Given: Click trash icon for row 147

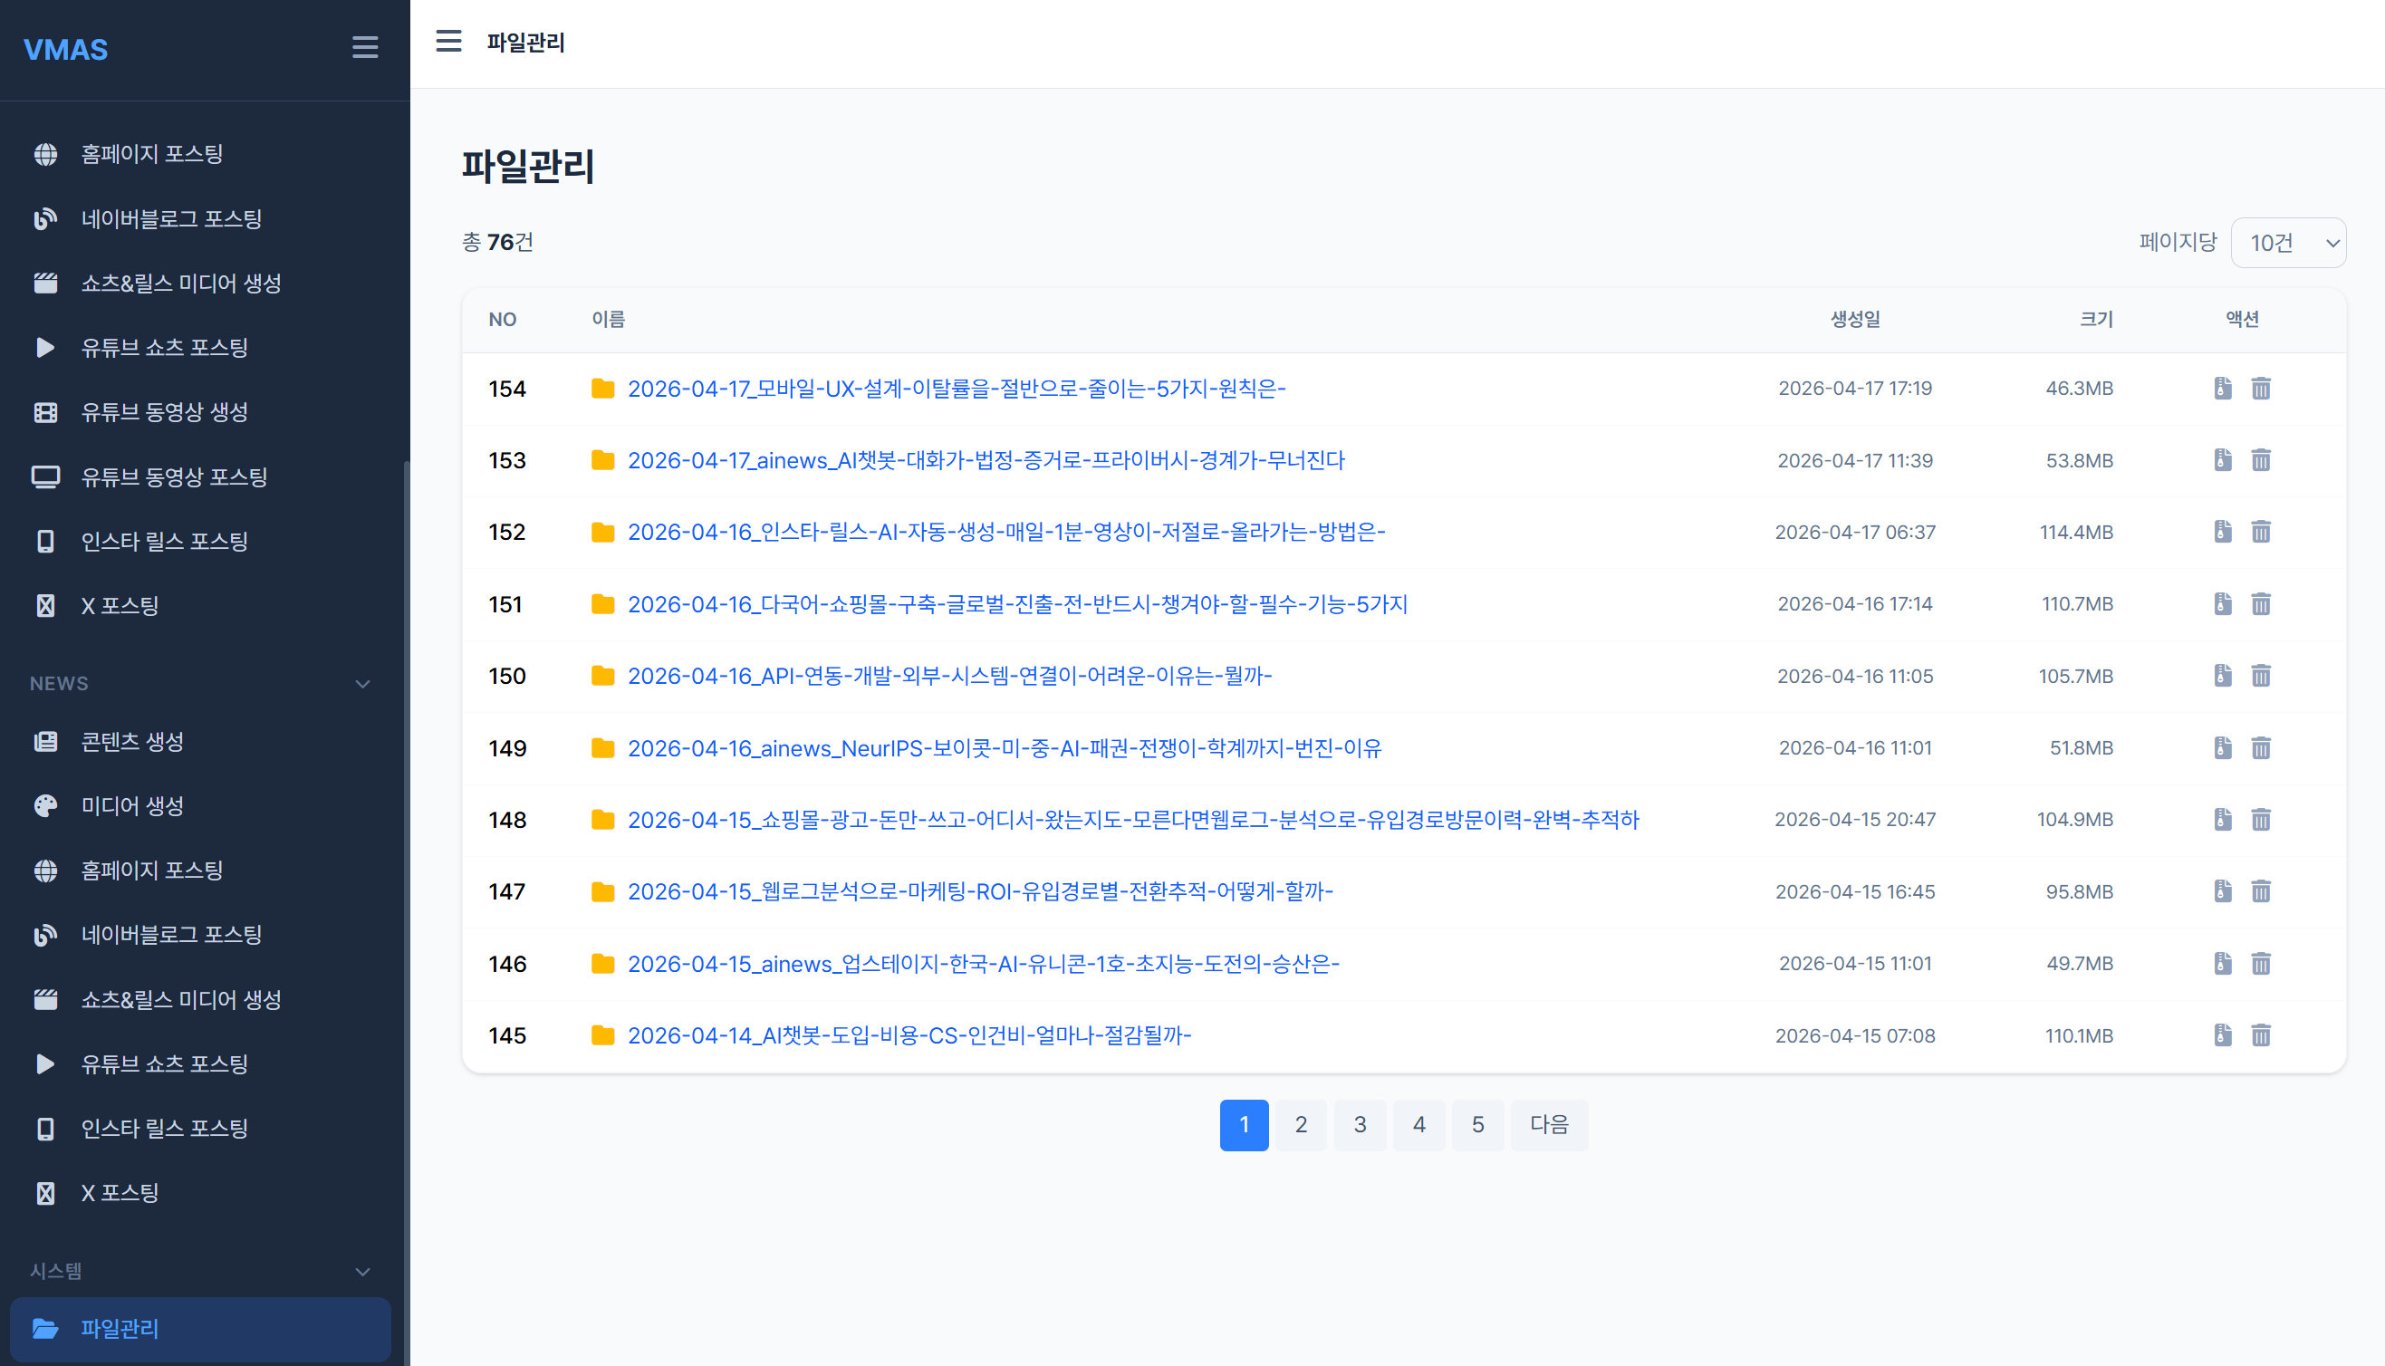Looking at the screenshot, I should 2260,891.
